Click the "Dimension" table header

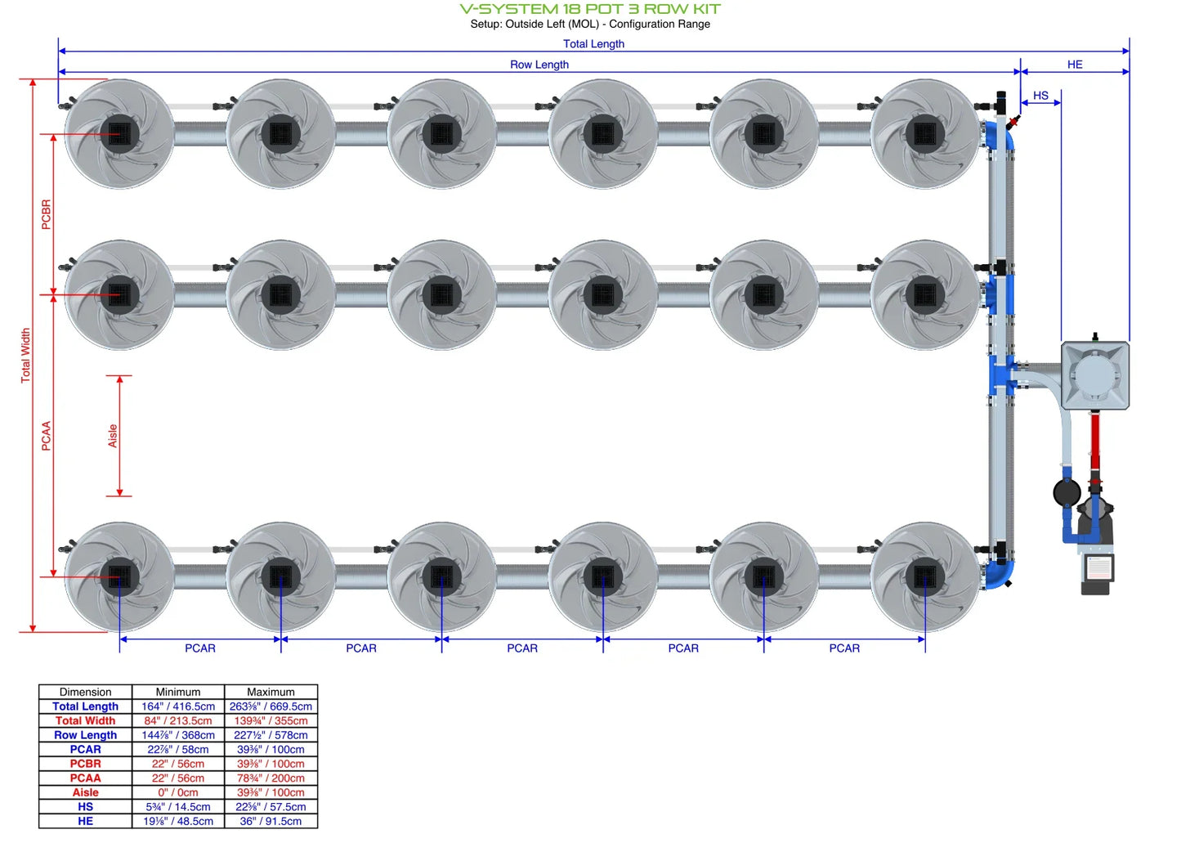86,692
